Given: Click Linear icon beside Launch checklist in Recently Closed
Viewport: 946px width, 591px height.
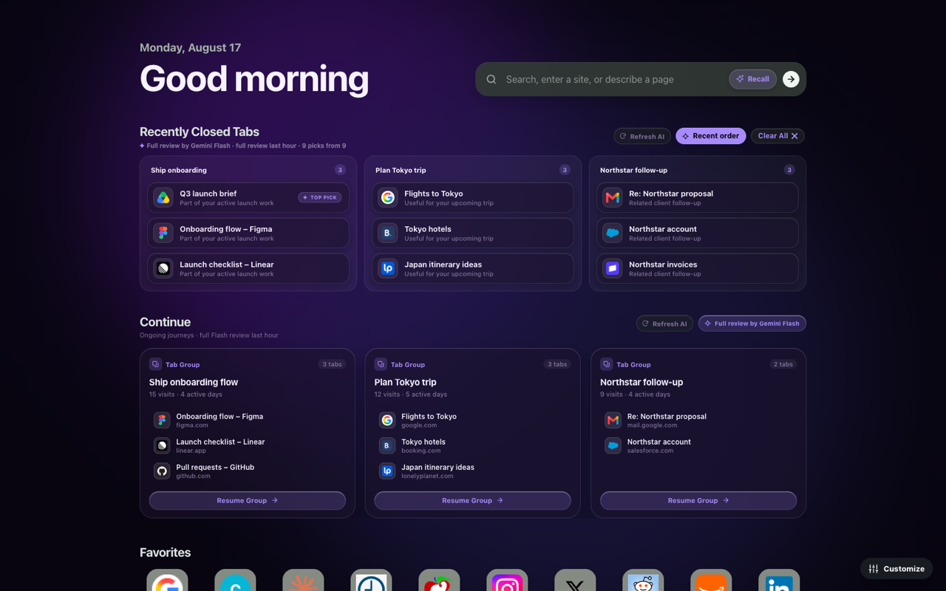Looking at the screenshot, I should [x=163, y=268].
